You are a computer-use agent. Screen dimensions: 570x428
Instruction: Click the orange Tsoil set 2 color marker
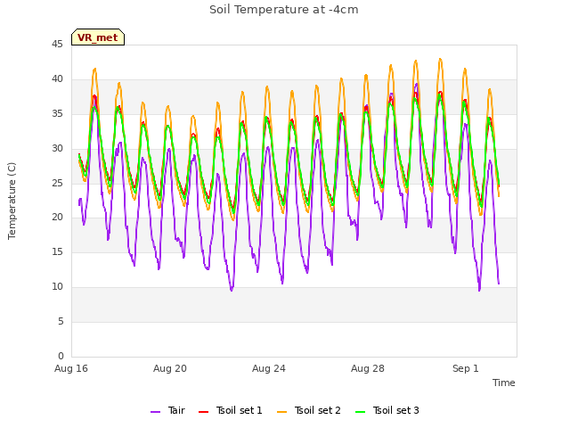point(281,412)
